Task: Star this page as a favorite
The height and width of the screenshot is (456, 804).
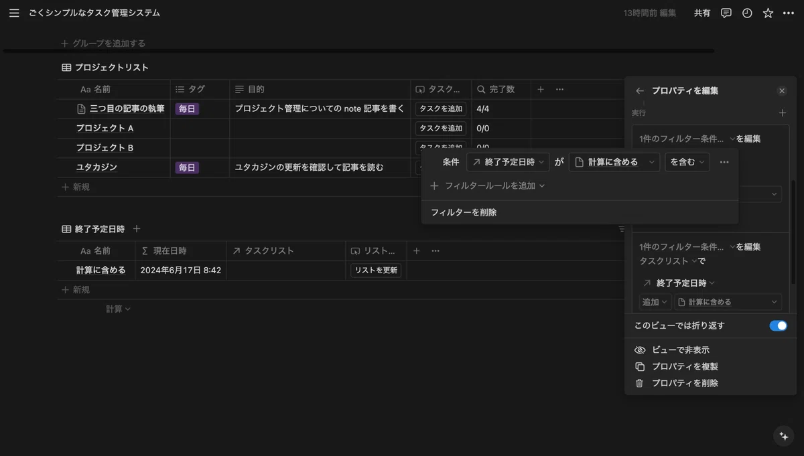Action: [768, 13]
